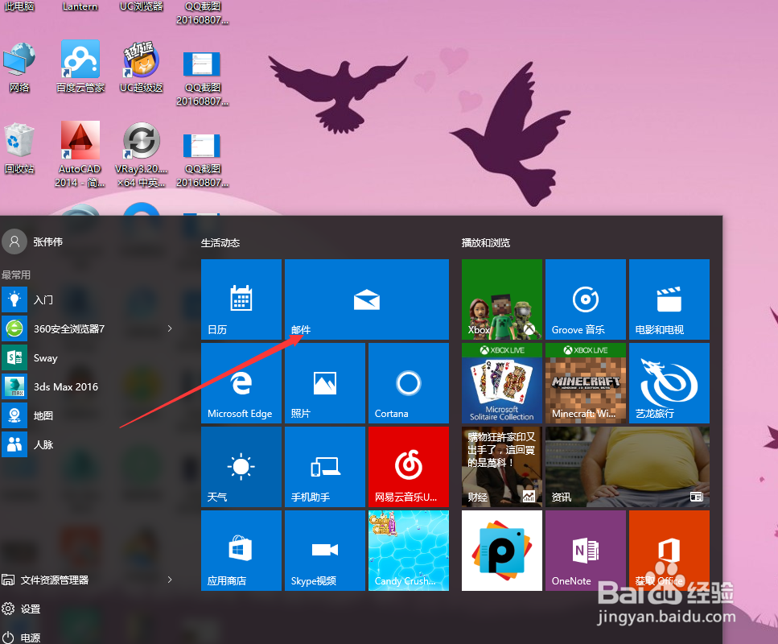Select QQ截图 file beside VRay shortcut

[x=202, y=160]
